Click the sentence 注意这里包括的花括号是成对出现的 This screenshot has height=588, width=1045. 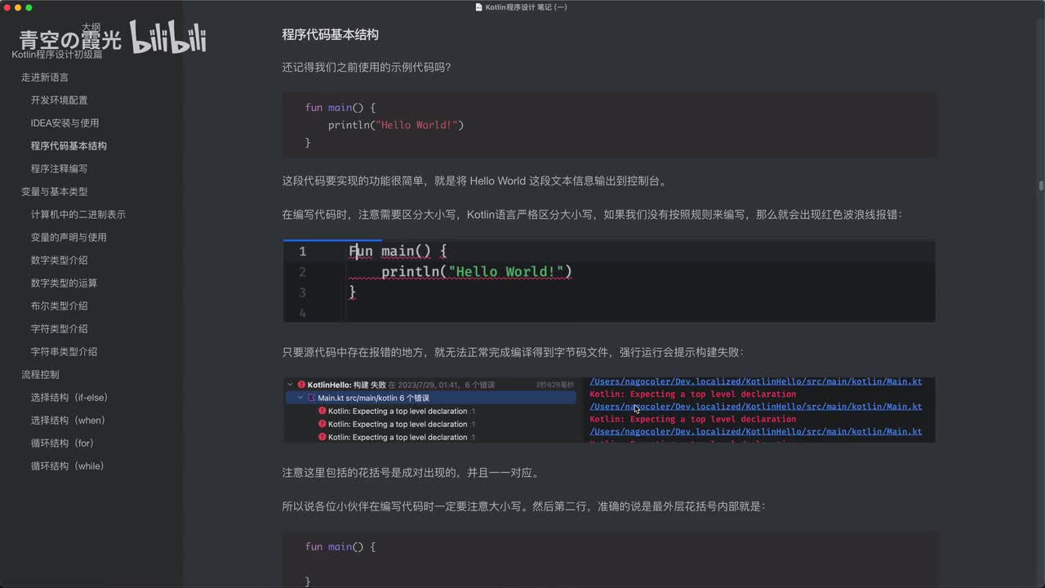coord(411,473)
